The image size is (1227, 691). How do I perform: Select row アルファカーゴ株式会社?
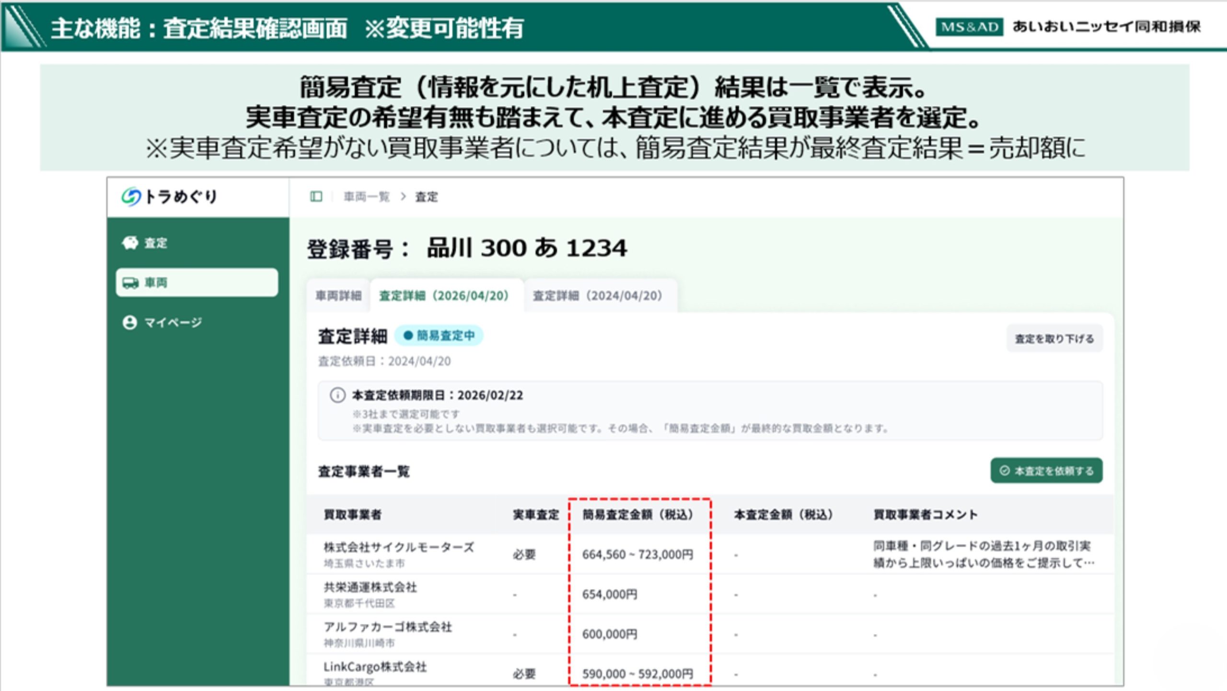(710, 634)
